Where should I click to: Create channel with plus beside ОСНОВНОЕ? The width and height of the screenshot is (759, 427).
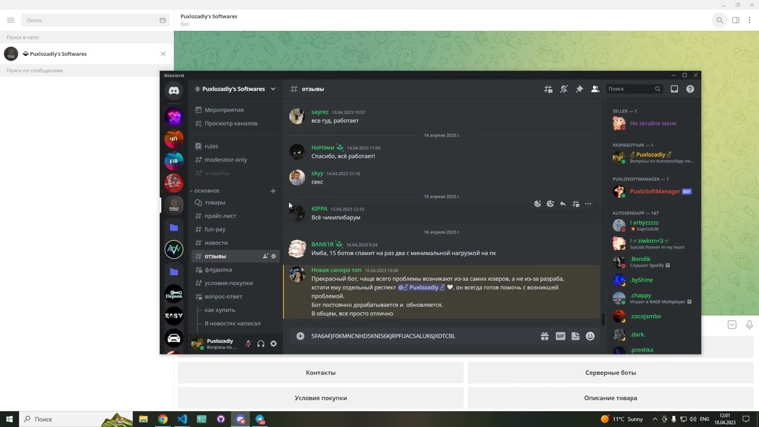click(273, 191)
